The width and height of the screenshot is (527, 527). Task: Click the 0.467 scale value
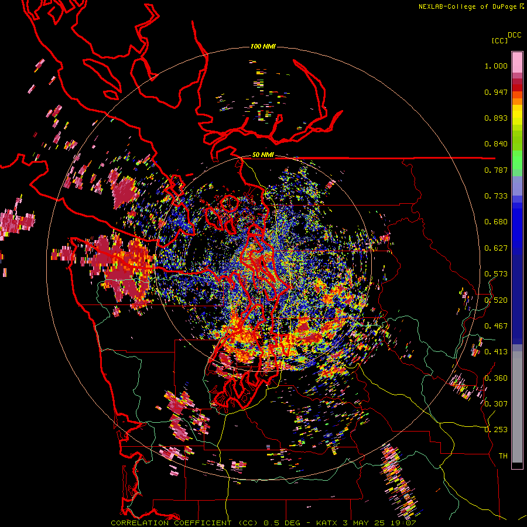[x=496, y=326]
